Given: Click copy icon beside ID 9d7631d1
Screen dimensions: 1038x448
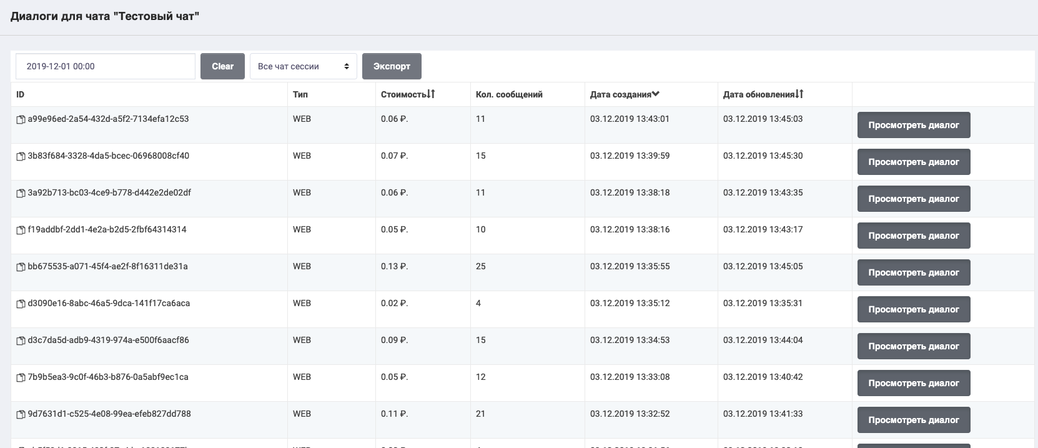Looking at the screenshot, I should pos(21,414).
